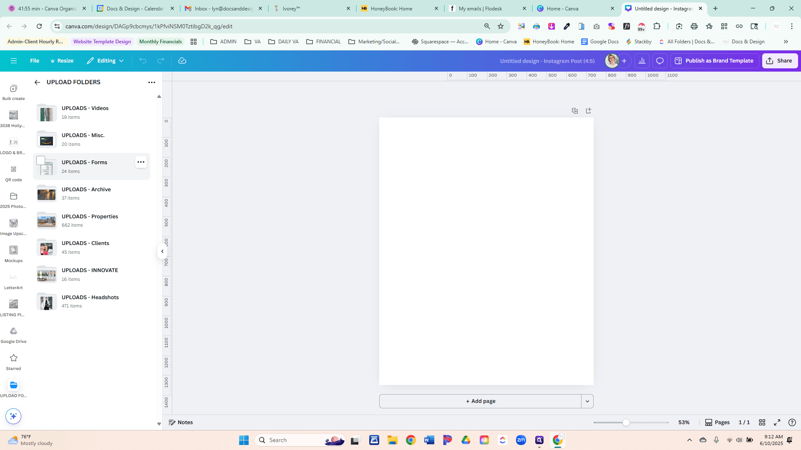Open the Notes panel
The width and height of the screenshot is (801, 450).
click(x=181, y=422)
